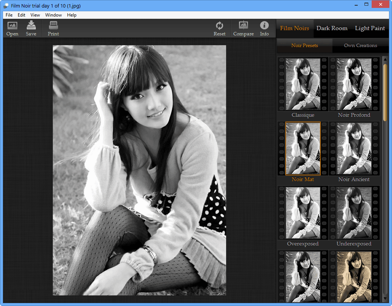Click the Print icon
The height and width of the screenshot is (306, 392).
coord(53,26)
